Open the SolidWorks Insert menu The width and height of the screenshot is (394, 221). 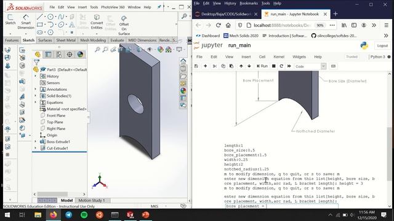click(82, 7)
